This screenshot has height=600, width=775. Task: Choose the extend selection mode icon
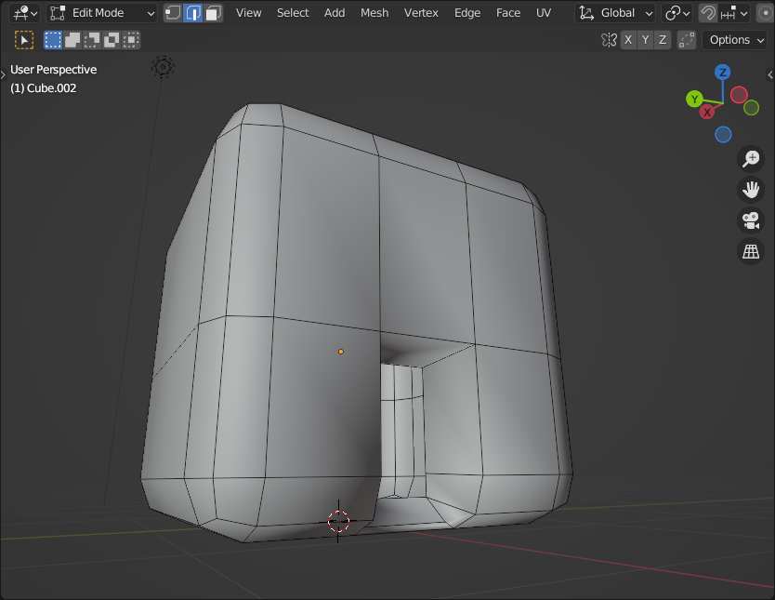coord(72,40)
